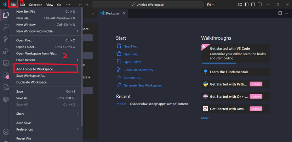This screenshot has height=142, width=292.
Task: Choose Open Folder... in the File menu
Action: (x=45, y=47)
